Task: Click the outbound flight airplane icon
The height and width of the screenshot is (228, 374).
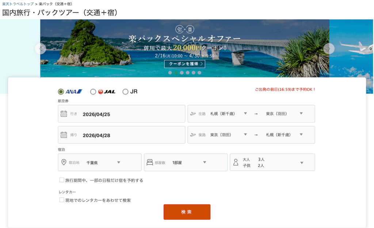Action: 193,114
